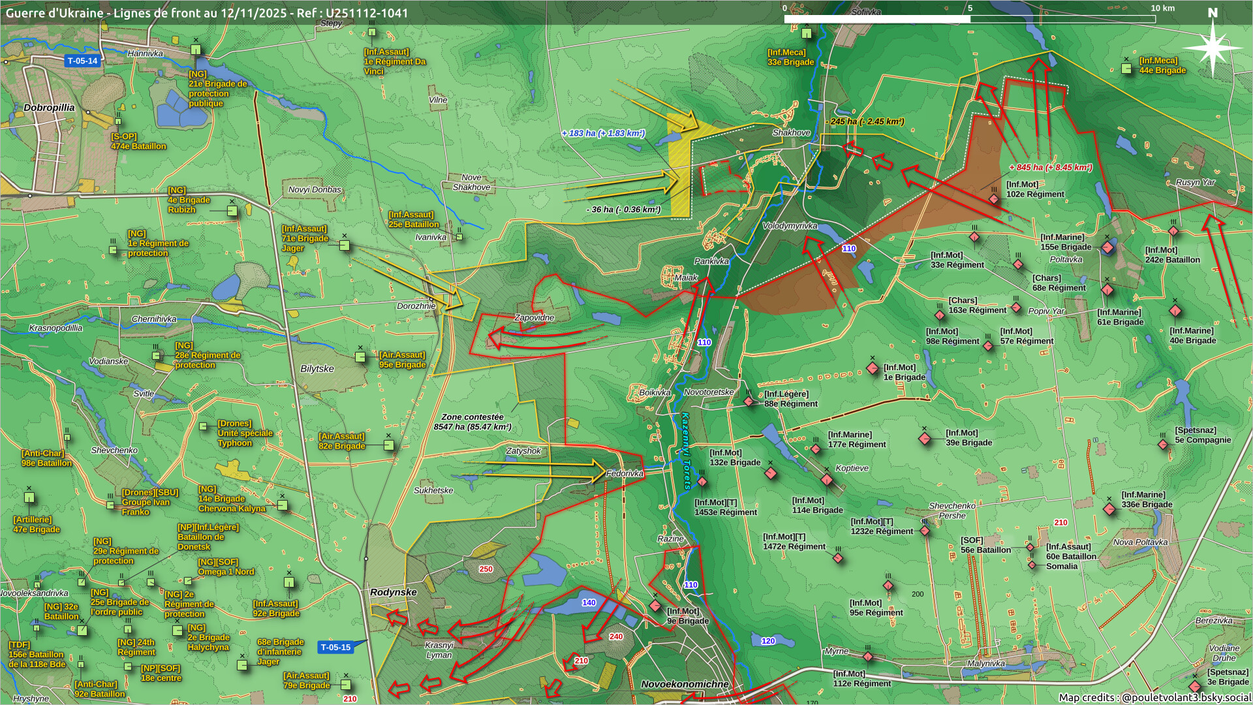1253x705 pixels.
Task: Click the T-05-15 road shield
Action: tap(335, 647)
